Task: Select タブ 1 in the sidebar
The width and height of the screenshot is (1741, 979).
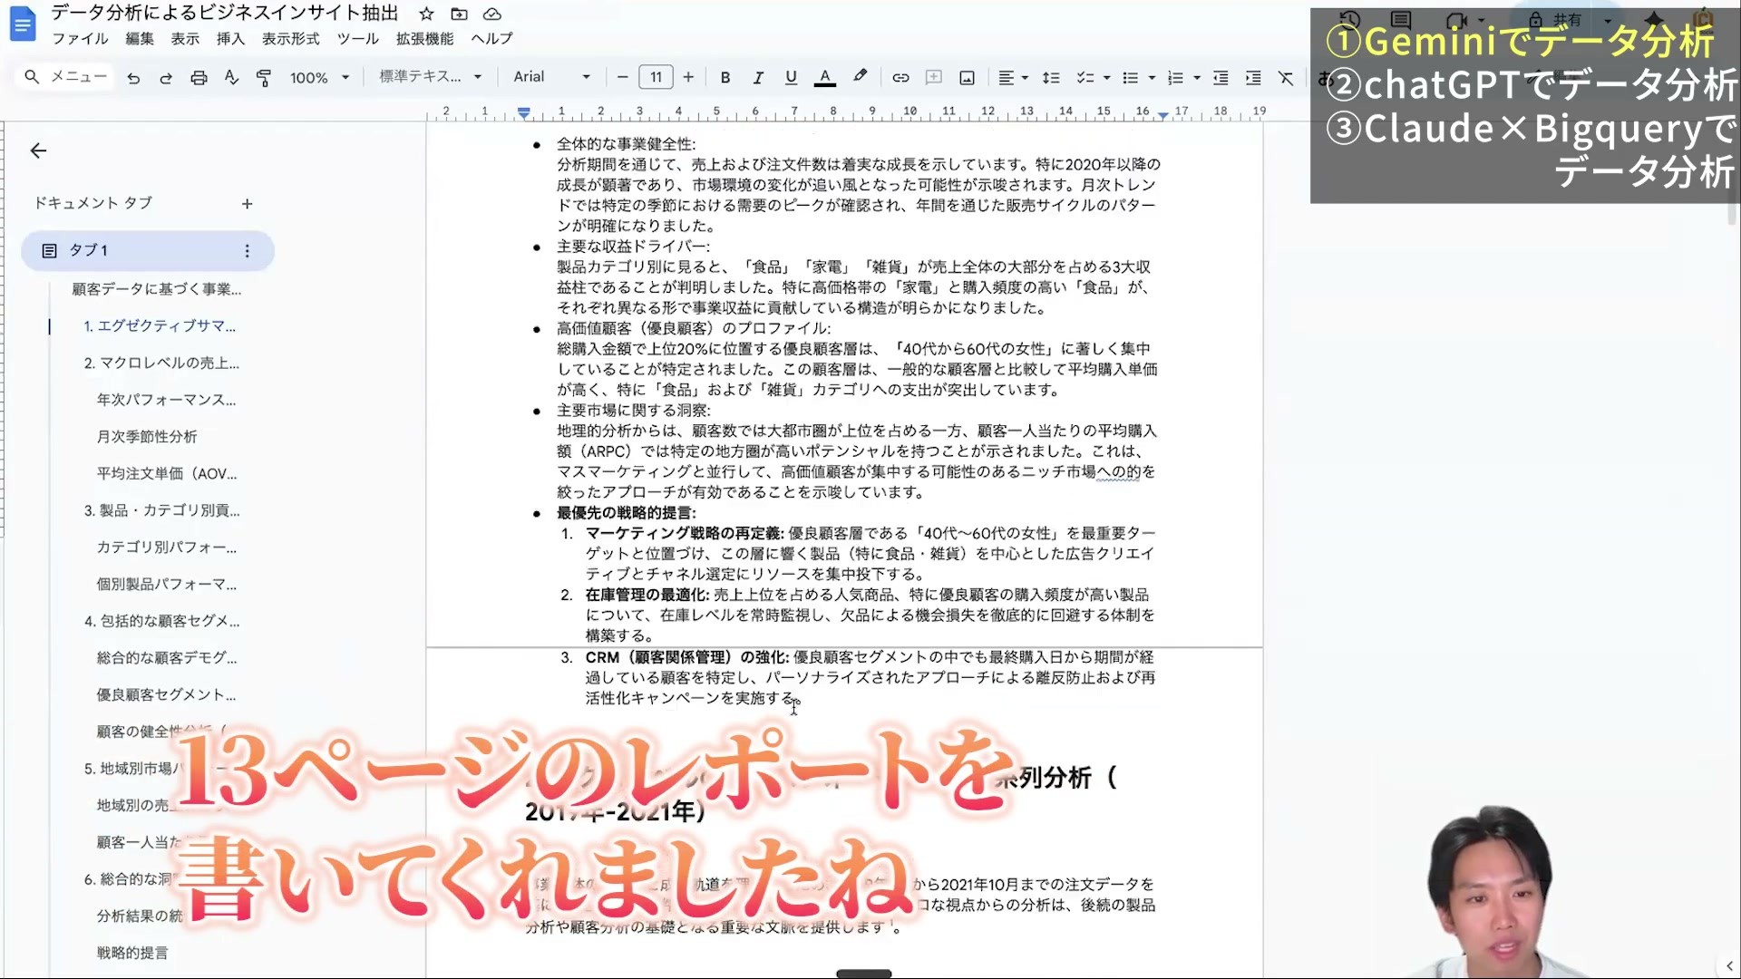Action: [x=148, y=250]
